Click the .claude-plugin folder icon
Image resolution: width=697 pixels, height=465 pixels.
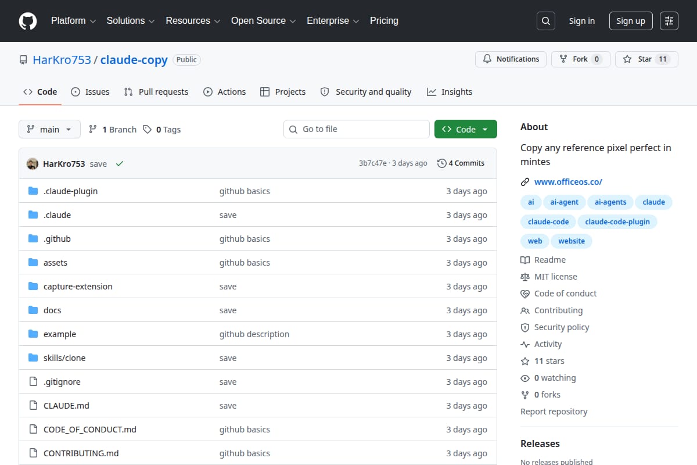(33, 191)
